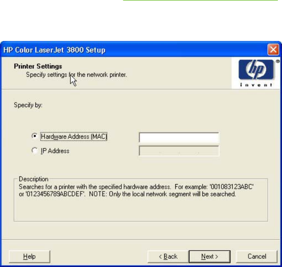This screenshot has width=282, height=267.
Task: Open Help for printer settings
Action: tap(29, 256)
